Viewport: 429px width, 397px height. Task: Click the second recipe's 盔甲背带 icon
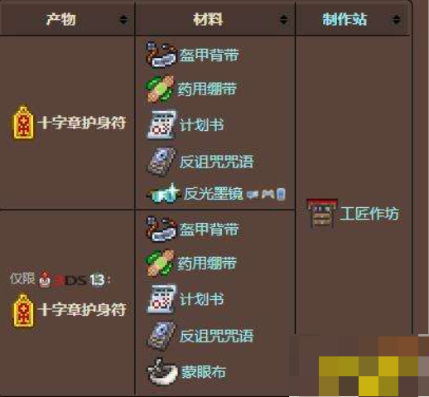(161, 229)
